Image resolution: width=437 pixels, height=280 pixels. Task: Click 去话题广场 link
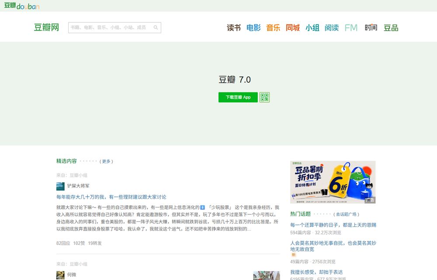(x=346, y=214)
